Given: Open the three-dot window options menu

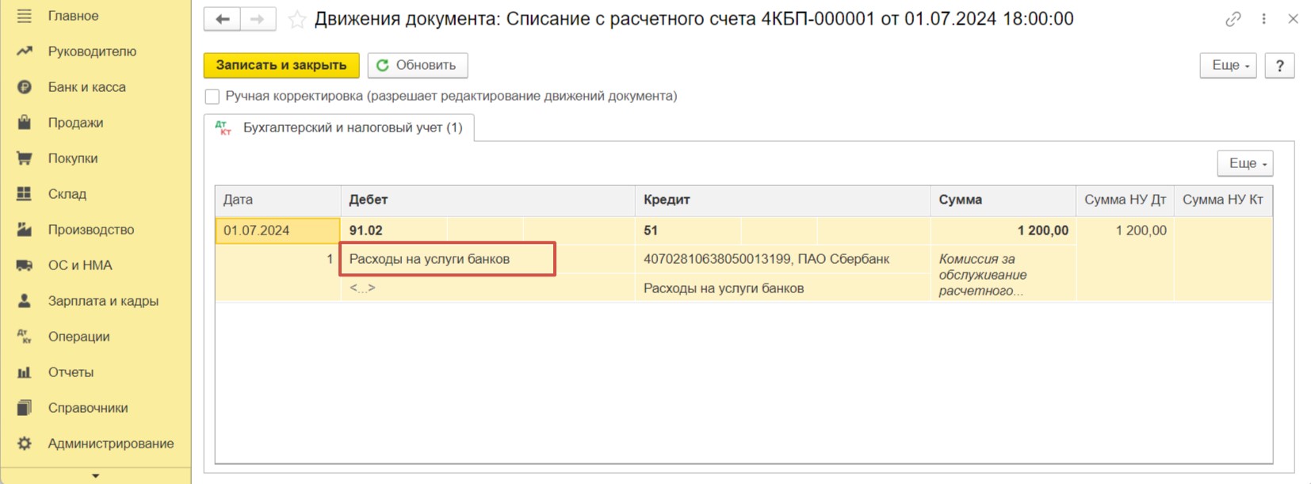Looking at the screenshot, I should coord(1263,19).
